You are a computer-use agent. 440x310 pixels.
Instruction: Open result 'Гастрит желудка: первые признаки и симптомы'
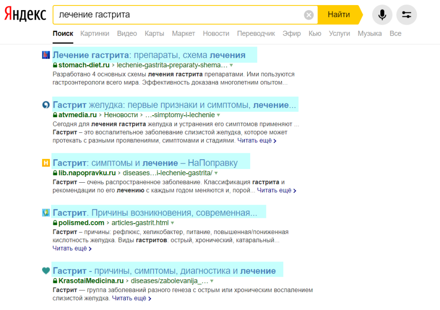174,105
